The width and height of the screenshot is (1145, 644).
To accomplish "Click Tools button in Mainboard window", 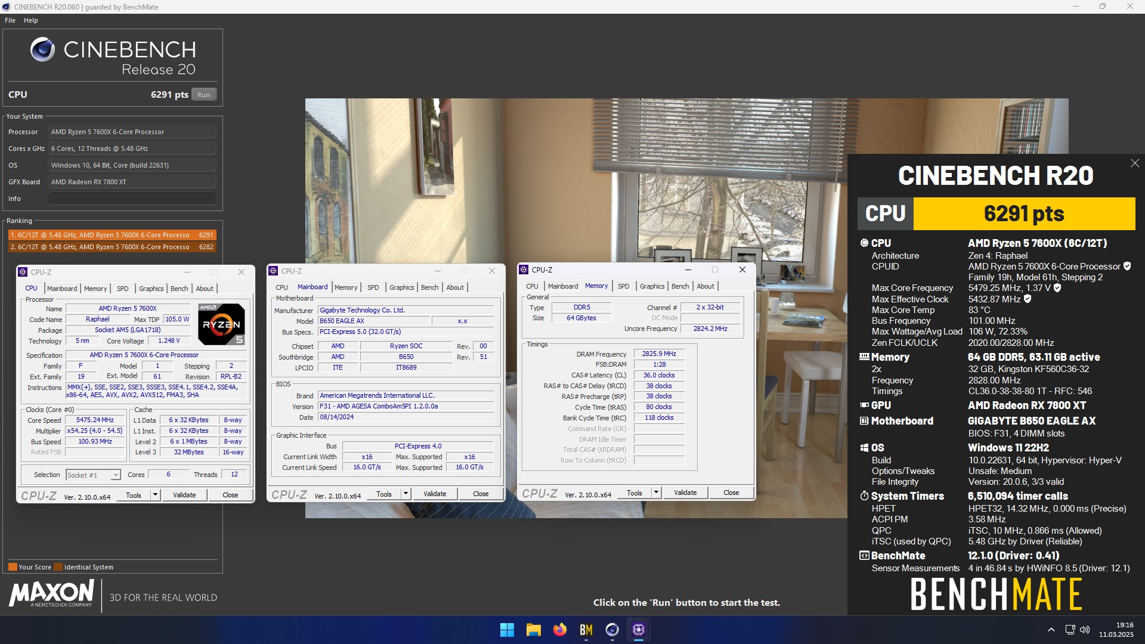I will pyautogui.click(x=384, y=494).
